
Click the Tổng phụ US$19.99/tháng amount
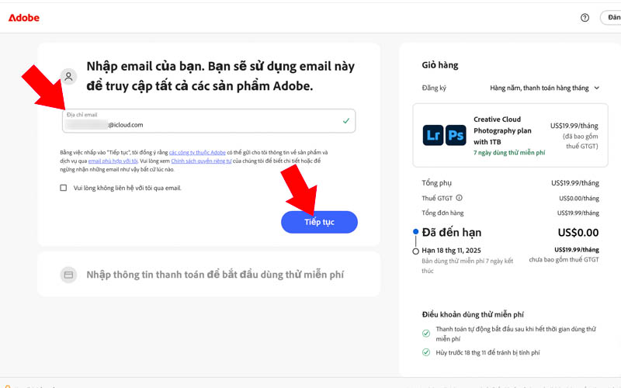point(575,183)
